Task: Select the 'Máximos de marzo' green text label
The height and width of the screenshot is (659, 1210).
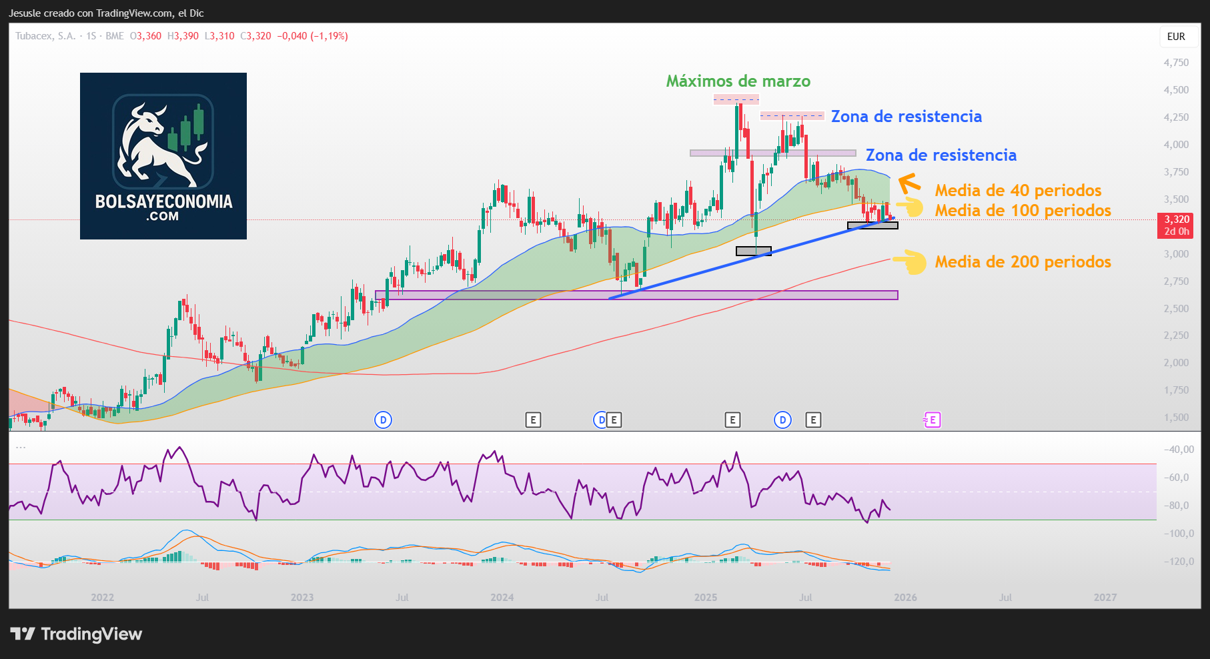Action: (x=738, y=81)
